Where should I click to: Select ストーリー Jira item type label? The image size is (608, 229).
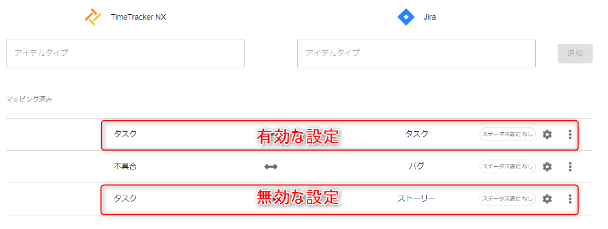[x=416, y=198]
